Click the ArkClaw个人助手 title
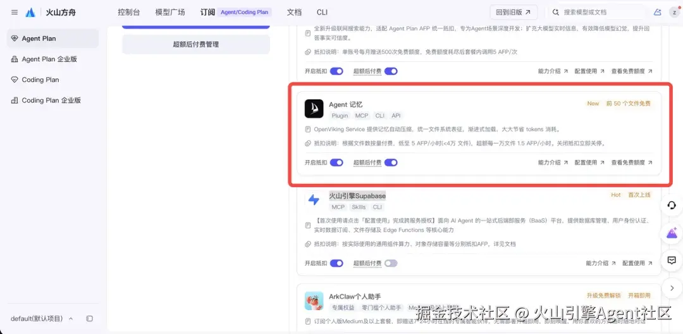683x334 pixels. pos(355,297)
